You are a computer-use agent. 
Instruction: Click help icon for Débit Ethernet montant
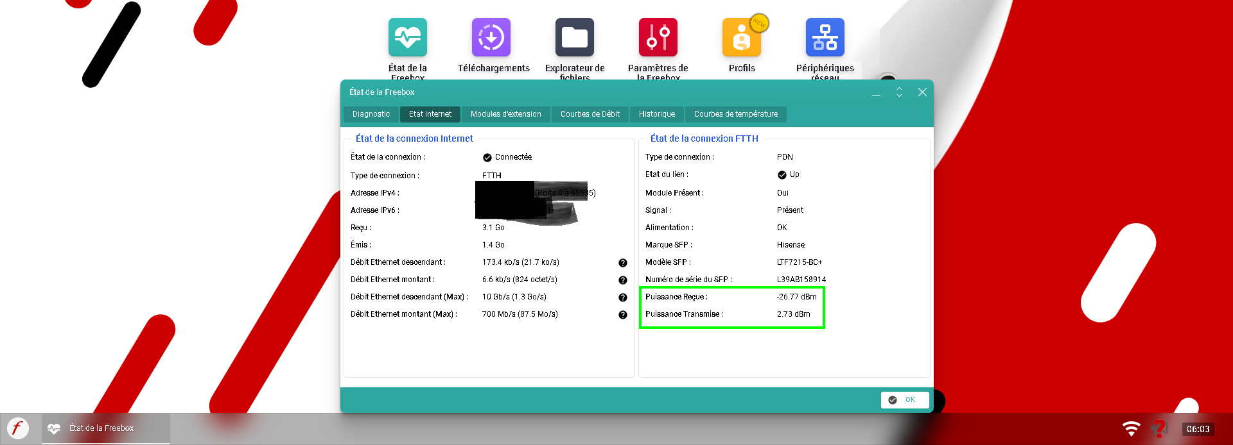[x=622, y=280]
